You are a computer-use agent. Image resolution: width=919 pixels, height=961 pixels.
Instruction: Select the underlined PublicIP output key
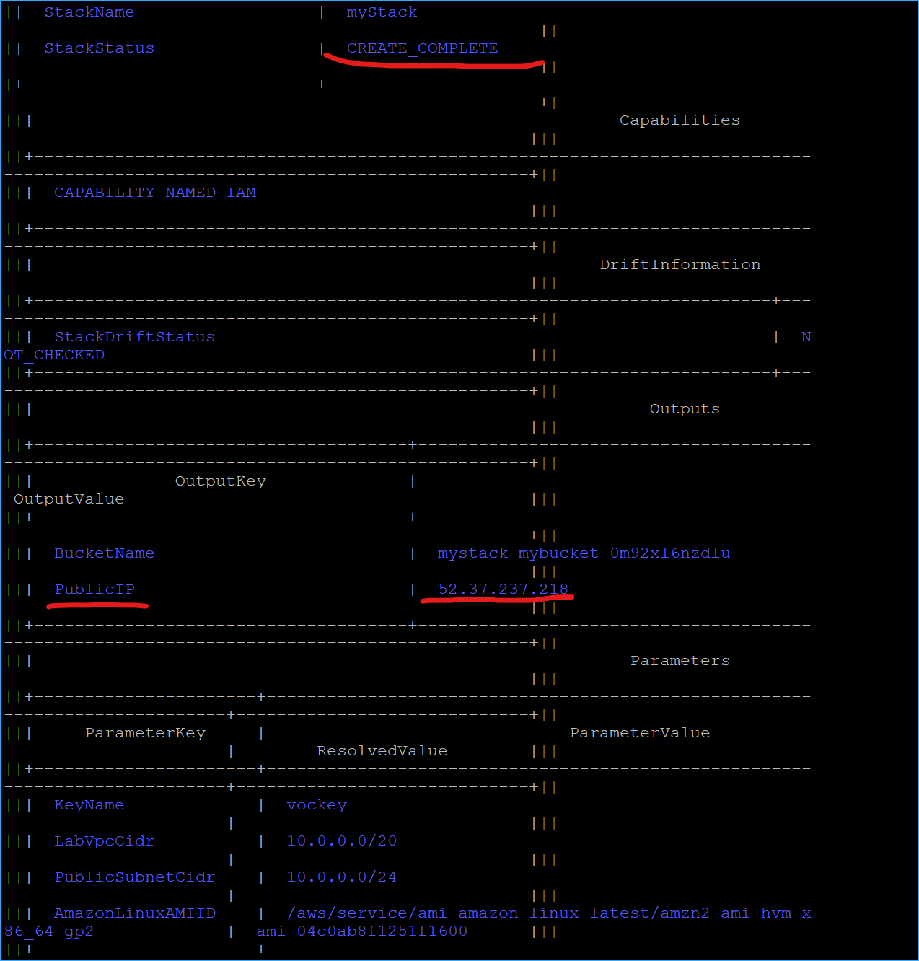[94, 589]
